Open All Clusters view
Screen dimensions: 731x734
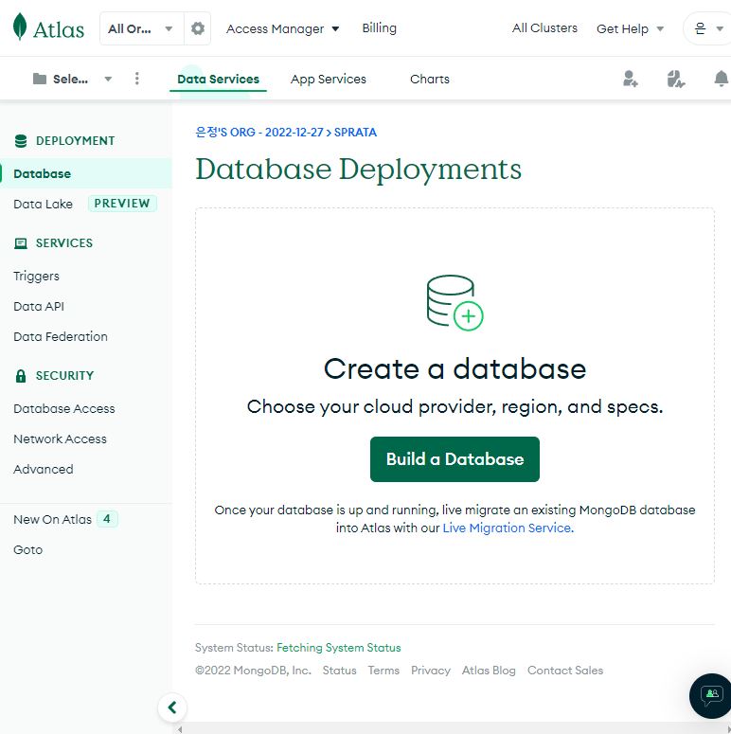click(544, 28)
